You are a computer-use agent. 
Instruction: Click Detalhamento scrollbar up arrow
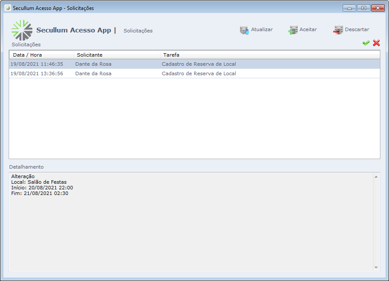pos(376,177)
